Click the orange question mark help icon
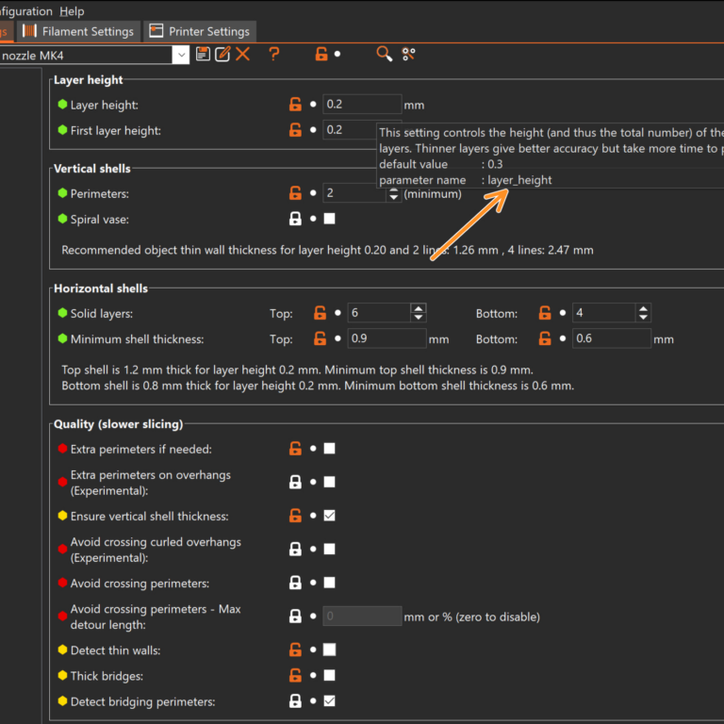 click(x=274, y=55)
